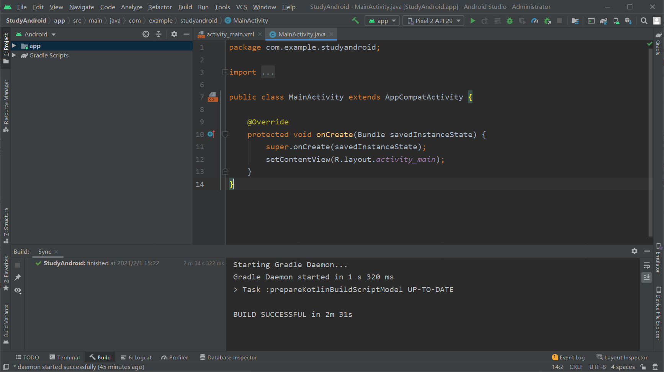Click the Debug app bug icon
The width and height of the screenshot is (664, 372).
tap(510, 21)
